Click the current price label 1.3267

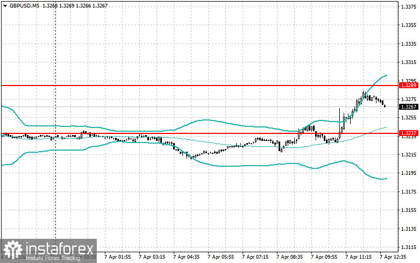tap(409, 107)
